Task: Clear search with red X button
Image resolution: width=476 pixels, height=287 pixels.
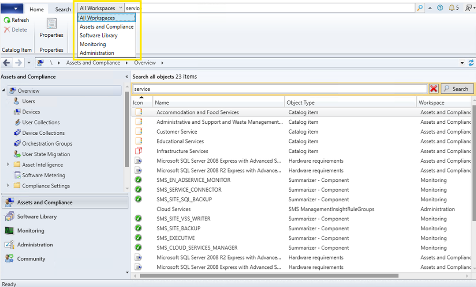Action: pyautogui.click(x=434, y=89)
